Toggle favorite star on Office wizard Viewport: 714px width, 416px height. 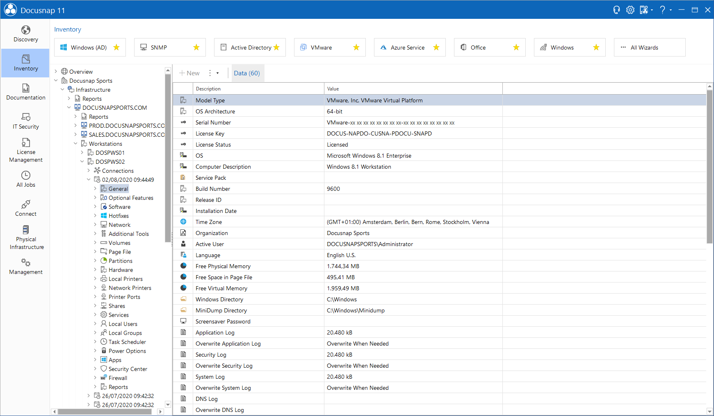click(x=516, y=47)
